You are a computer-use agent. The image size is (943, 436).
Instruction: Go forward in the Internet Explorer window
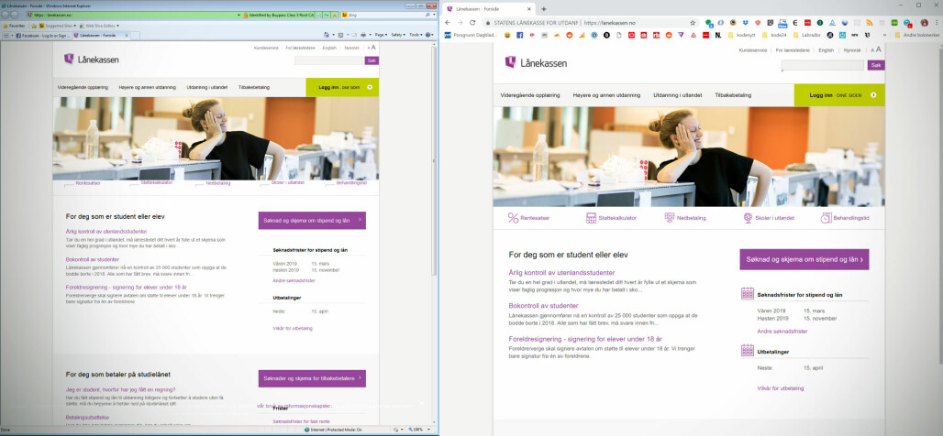14,15
